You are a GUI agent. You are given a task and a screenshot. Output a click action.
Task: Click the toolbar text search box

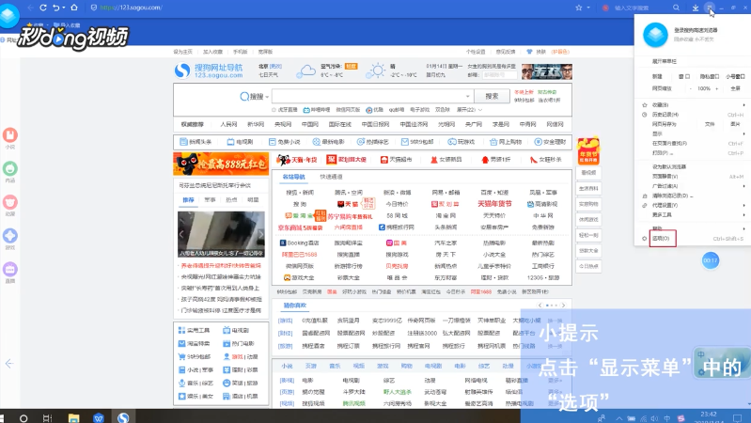click(633, 8)
